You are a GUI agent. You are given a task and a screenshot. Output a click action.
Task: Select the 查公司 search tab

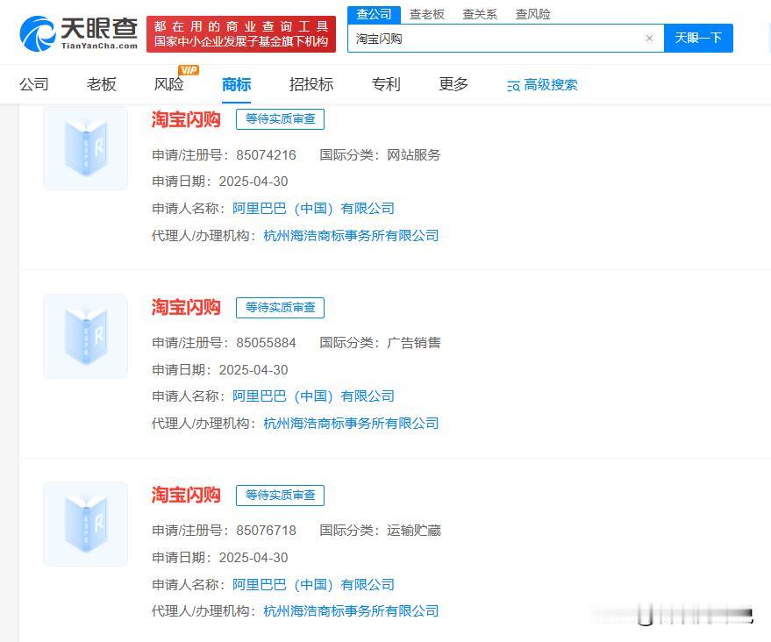point(375,14)
